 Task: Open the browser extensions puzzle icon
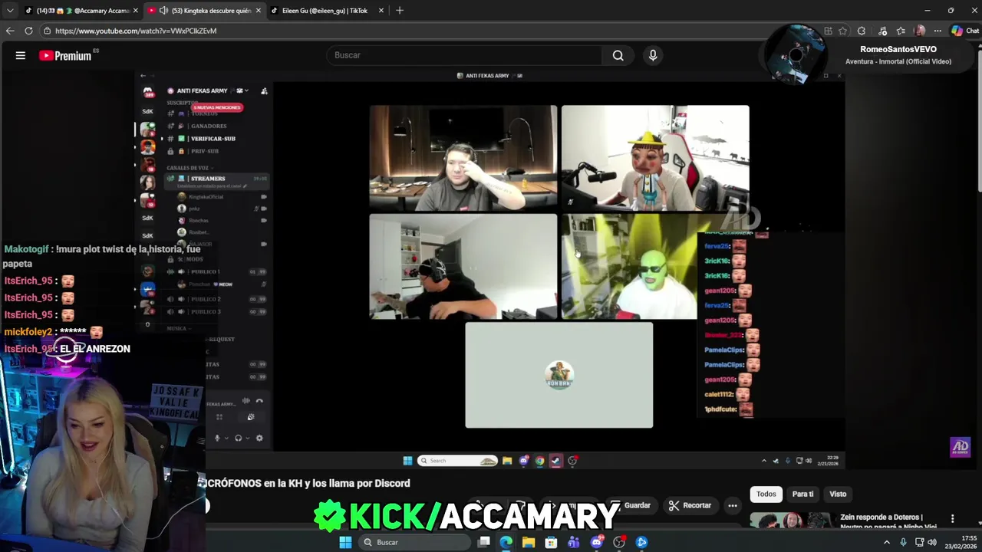862,31
